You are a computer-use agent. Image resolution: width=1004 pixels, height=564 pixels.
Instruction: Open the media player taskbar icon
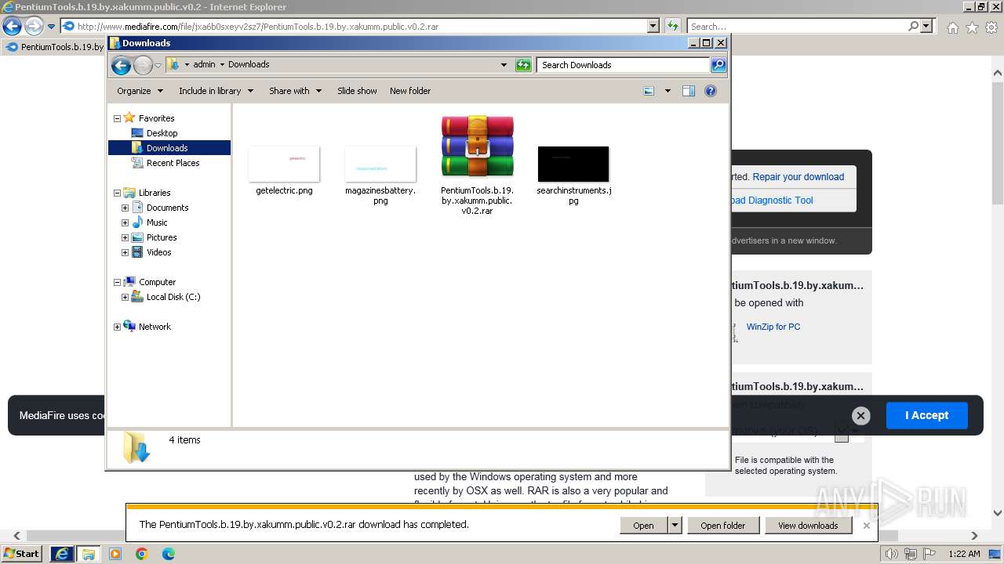115,554
